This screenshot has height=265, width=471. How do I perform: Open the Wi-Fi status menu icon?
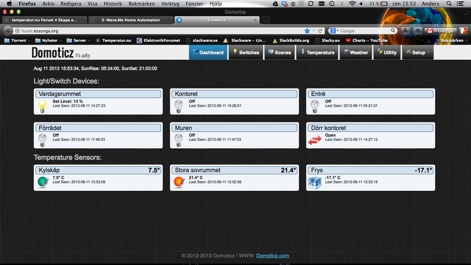click(x=353, y=4)
